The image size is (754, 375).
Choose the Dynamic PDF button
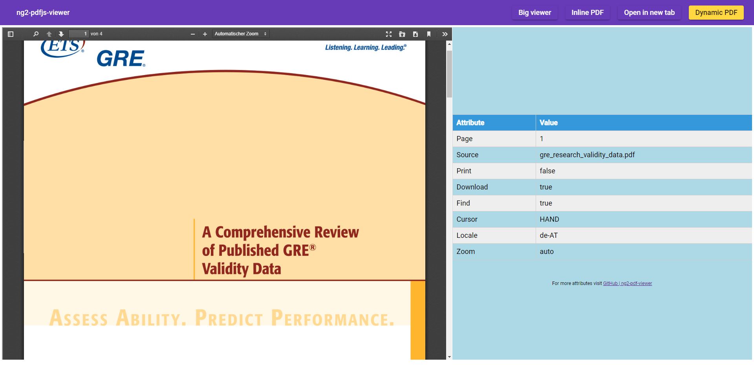[x=716, y=13]
